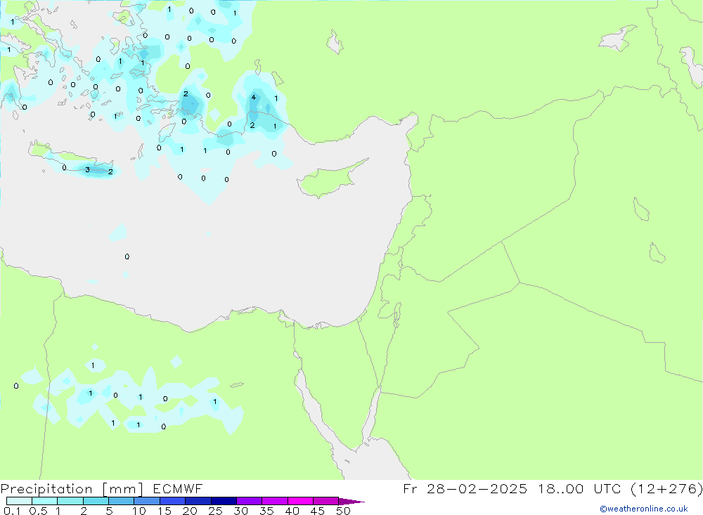Click the over-50 mm legend arrow tip
This screenshot has width=703, height=515.
point(351,501)
